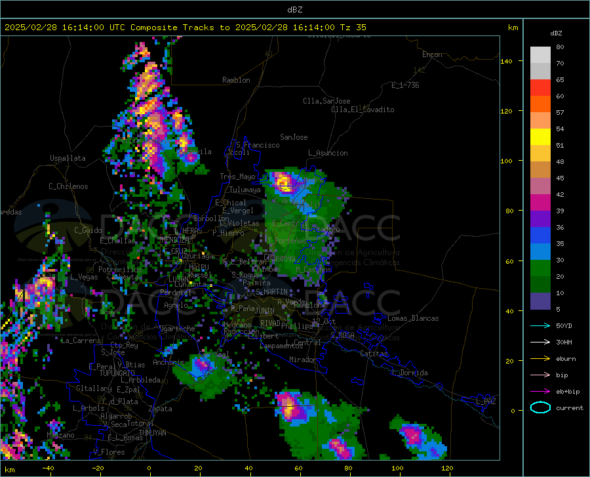Click the 'km' label at the bottom left
Image resolution: width=590 pixels, height=477 pixels.
9,470
